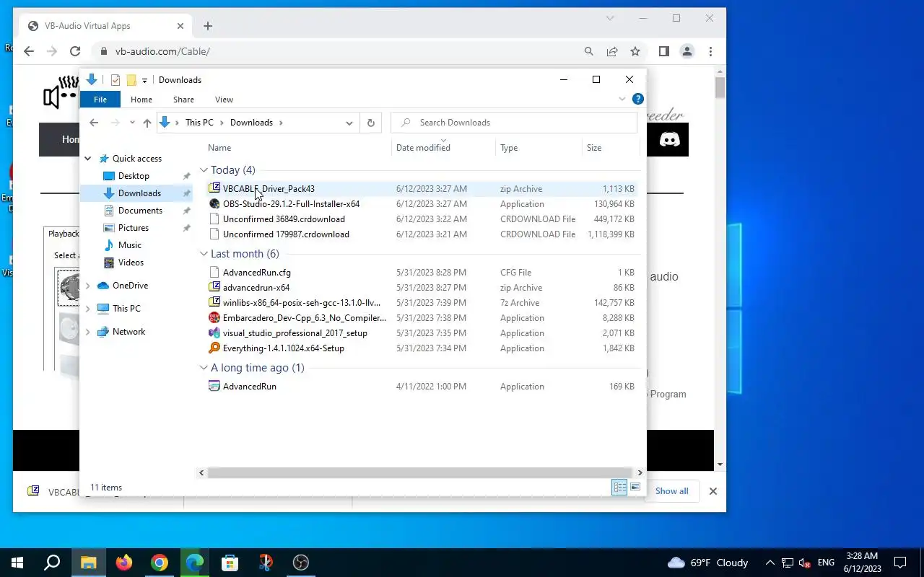This screenshot has width=924, height=577.
Task: Open Chrome three-dot menu
Action: pyautogui.click(x=710, y=51)
